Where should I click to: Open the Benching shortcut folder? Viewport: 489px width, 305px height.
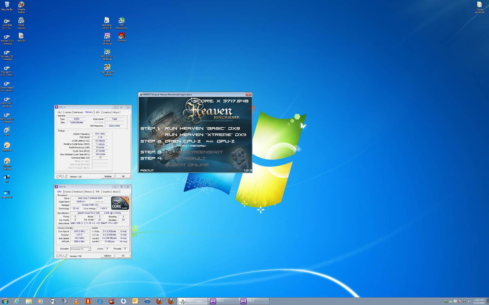tap(107, 23)
